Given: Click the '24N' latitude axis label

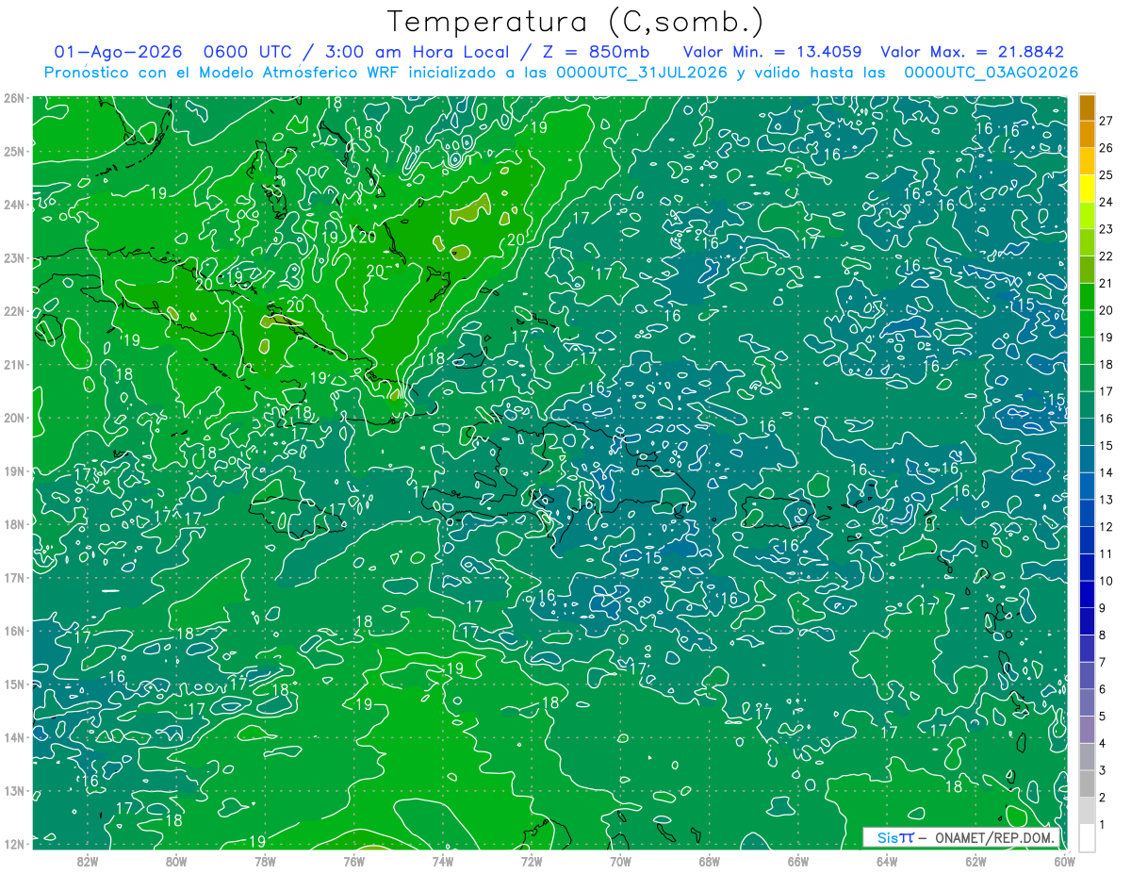Looking at the screenshot, I should (13, 205).
